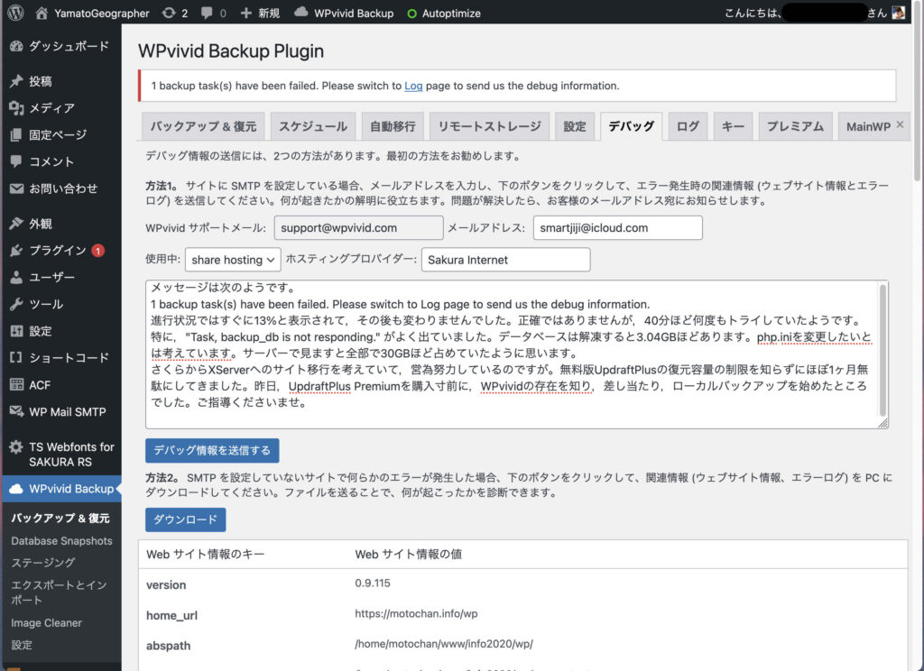
Task: Switch to the MainWP tab
Action: (868, 126)
